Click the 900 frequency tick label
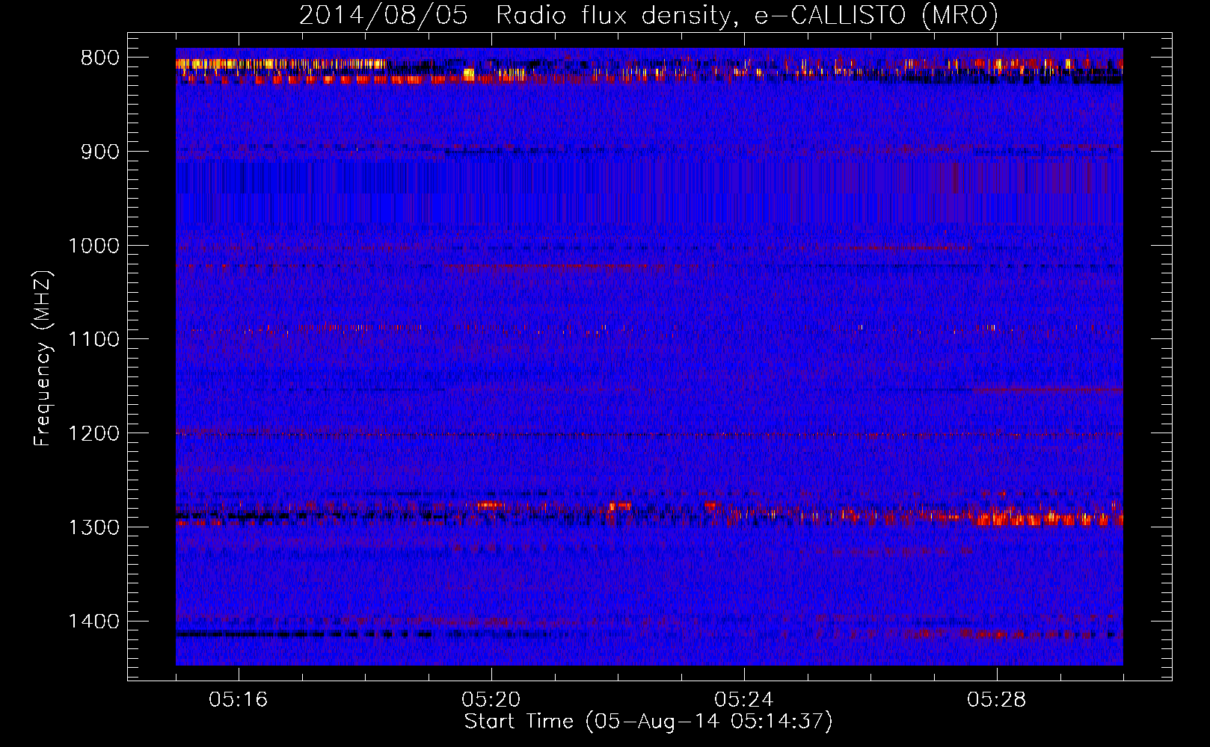Viewport: 1210px width, 747px height. [100, 152]
